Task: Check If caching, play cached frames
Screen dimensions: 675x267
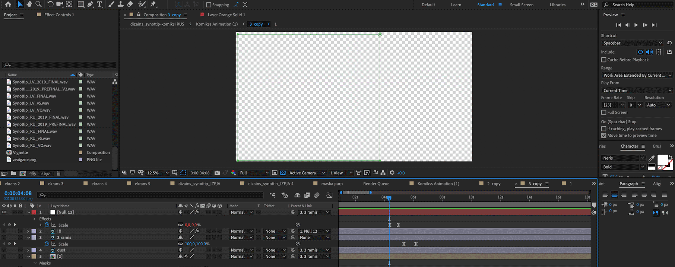Action: [x=603, y=129]
